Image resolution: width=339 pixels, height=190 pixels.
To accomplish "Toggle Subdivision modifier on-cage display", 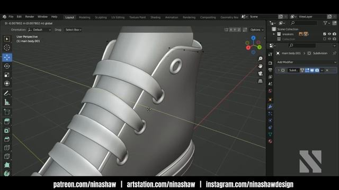I will click(x=302, y=70).
